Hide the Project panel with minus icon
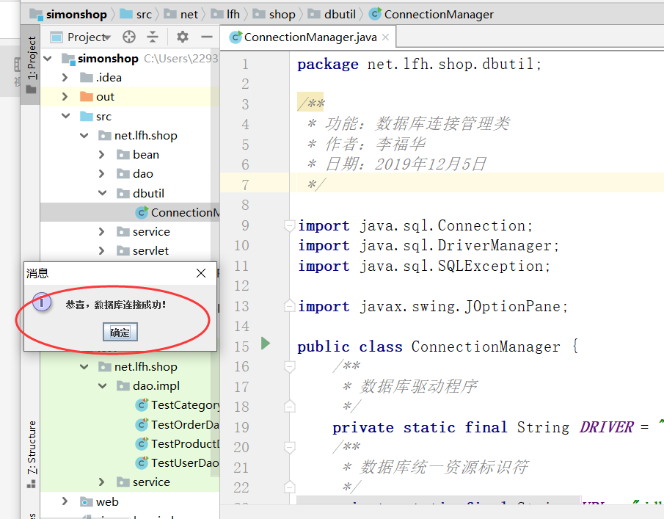 [207, 37]
